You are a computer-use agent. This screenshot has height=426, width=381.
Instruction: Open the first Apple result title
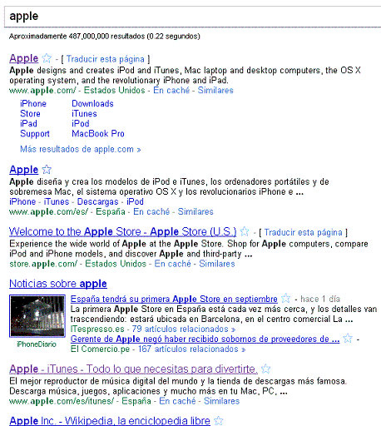24,58
